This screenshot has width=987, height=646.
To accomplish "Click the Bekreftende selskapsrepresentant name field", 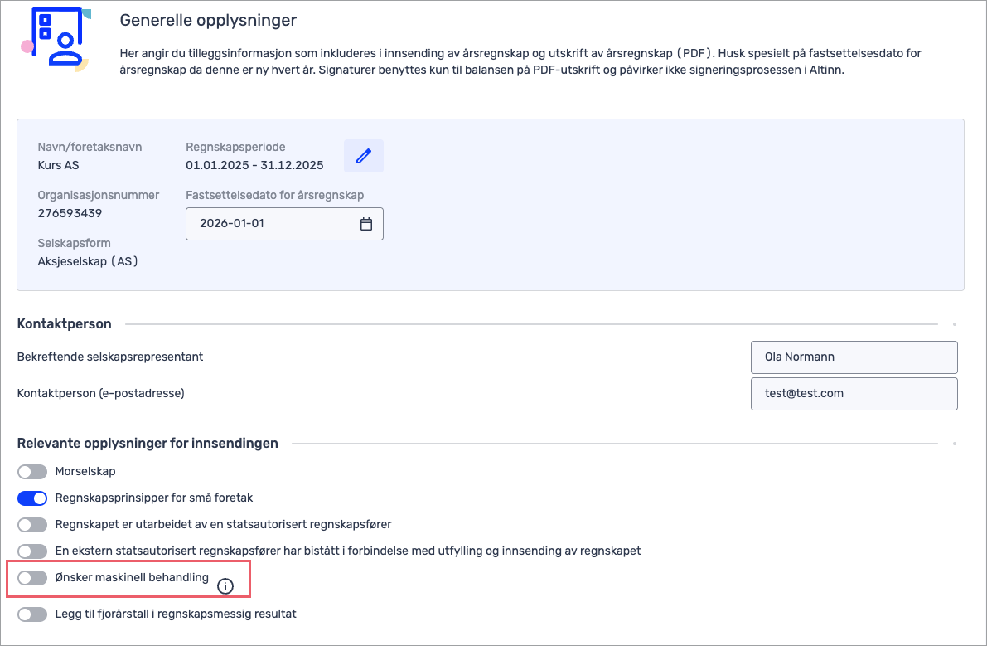I will [854, 357].
